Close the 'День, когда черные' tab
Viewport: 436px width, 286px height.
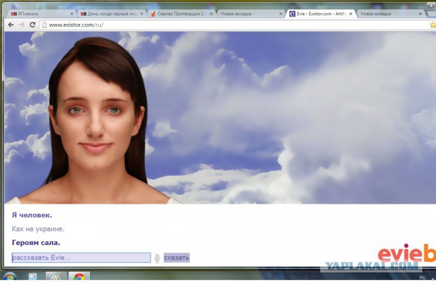coord(142,14)
